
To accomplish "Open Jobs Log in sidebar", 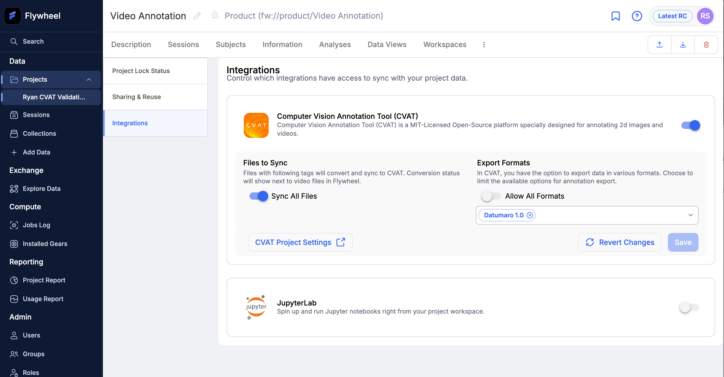I will (37, 225).
